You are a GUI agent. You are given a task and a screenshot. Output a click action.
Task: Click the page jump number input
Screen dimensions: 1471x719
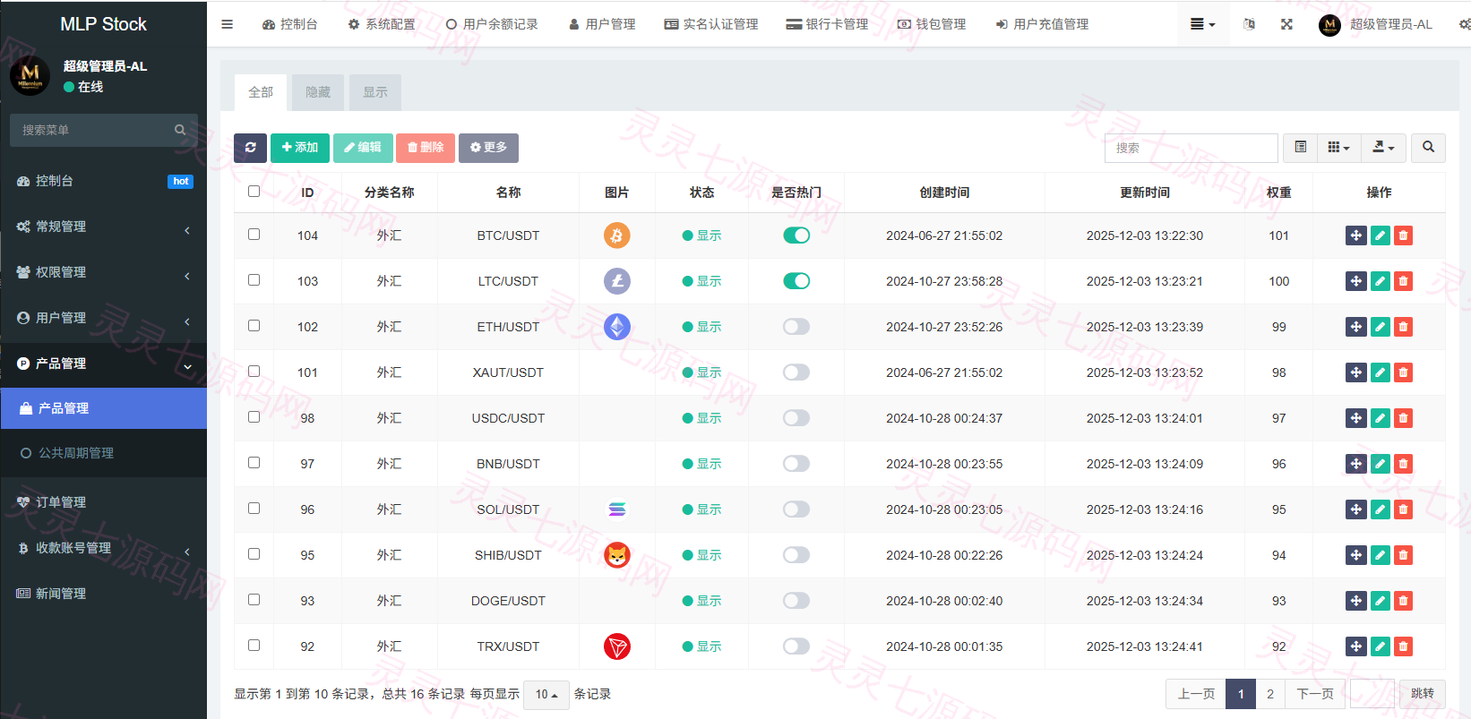[x=1372, y=694]
